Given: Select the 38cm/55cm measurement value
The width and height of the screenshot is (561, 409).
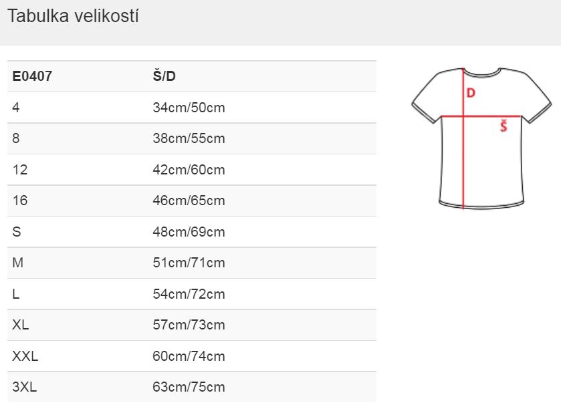Looking at the screenshot, I should 189,138.
